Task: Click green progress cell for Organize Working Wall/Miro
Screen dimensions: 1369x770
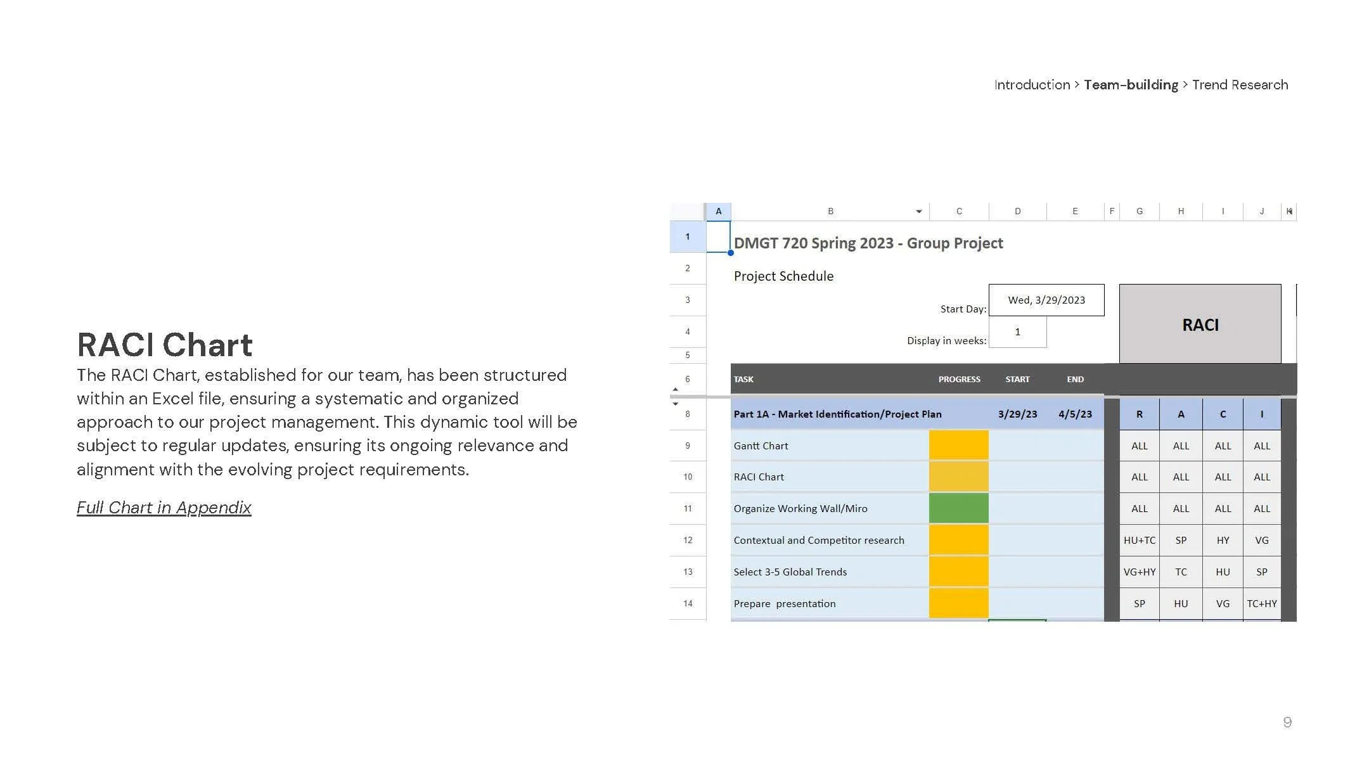Action: click(958, 508)
